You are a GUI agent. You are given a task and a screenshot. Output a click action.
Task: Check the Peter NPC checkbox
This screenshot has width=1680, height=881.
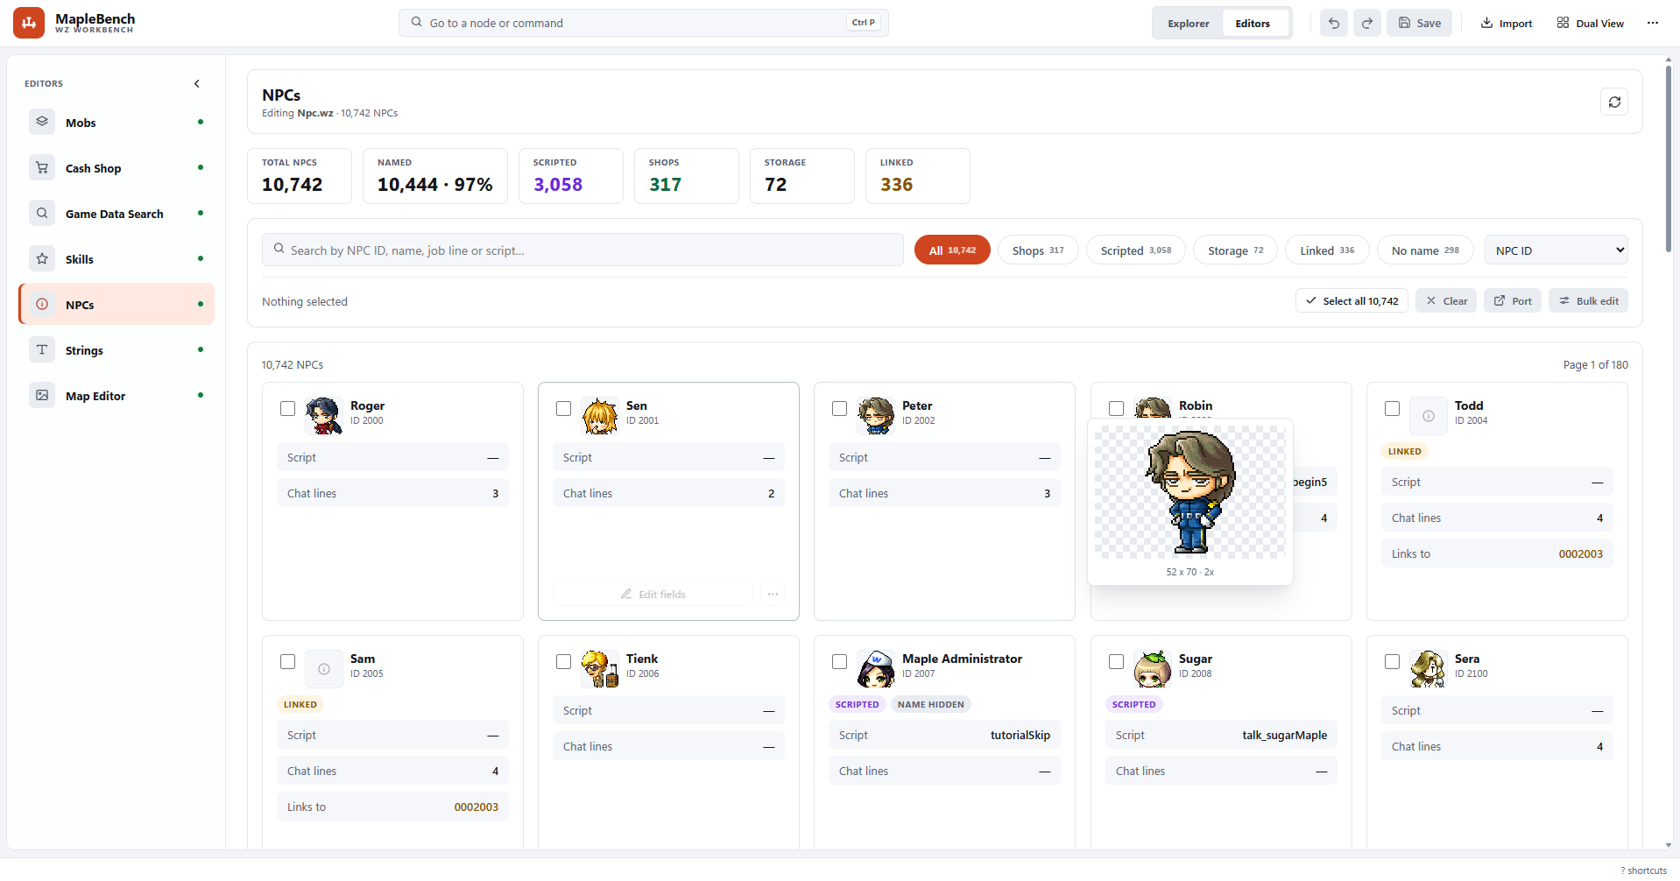click(x=839, y=408)
